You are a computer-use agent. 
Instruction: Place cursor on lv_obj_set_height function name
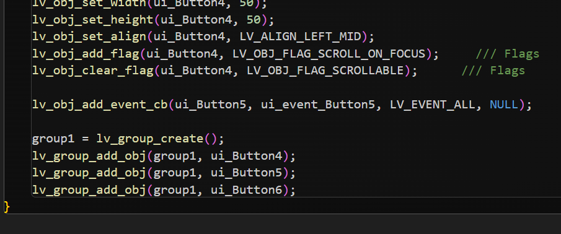pos(92,20)
